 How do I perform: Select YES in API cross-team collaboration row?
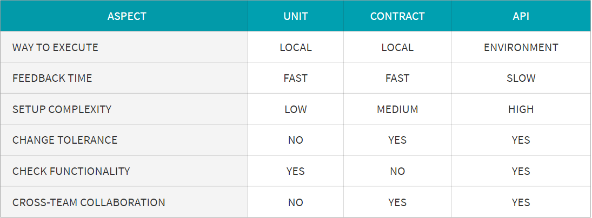[x=521, y=202]
